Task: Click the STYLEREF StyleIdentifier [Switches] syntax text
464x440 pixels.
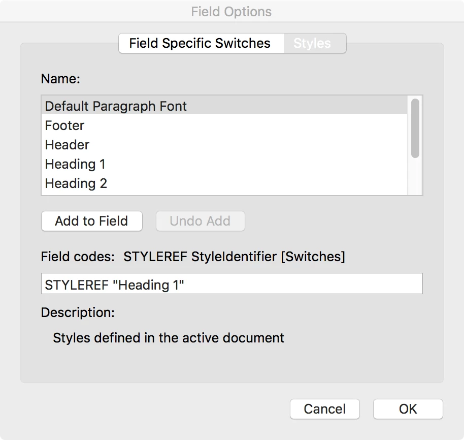Action: pyautogui.click(x=234, y=257)
